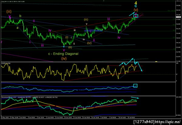Select the yellow '(i)' wave label
182x125 pixels.
tap(67, 37)
